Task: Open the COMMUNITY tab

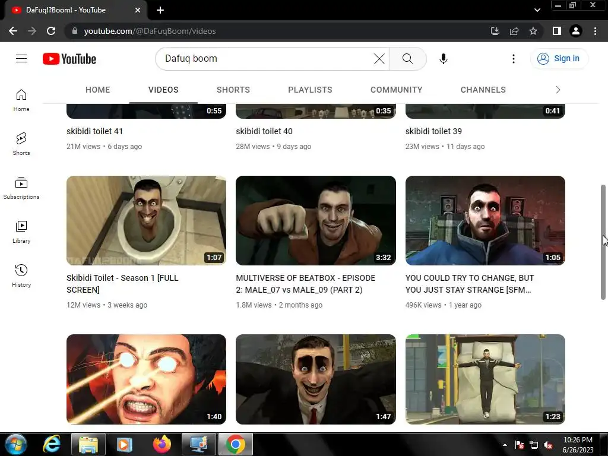Action: pos(396,90)
